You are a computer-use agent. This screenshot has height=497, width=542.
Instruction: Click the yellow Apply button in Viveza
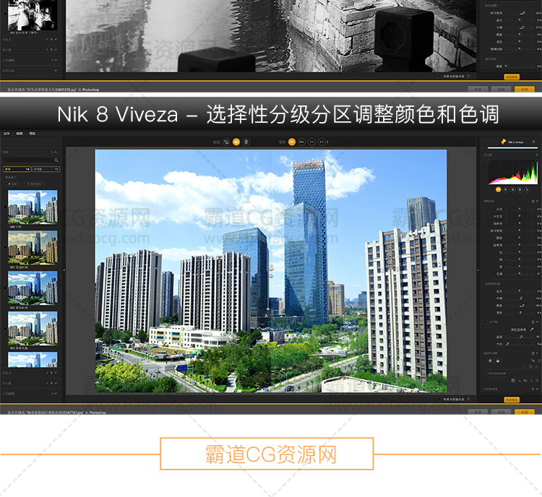click(x=525, y=412)
